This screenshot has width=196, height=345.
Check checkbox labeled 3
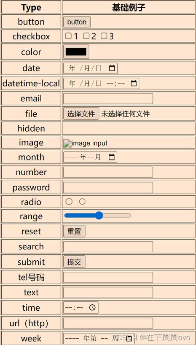[104, 36]
